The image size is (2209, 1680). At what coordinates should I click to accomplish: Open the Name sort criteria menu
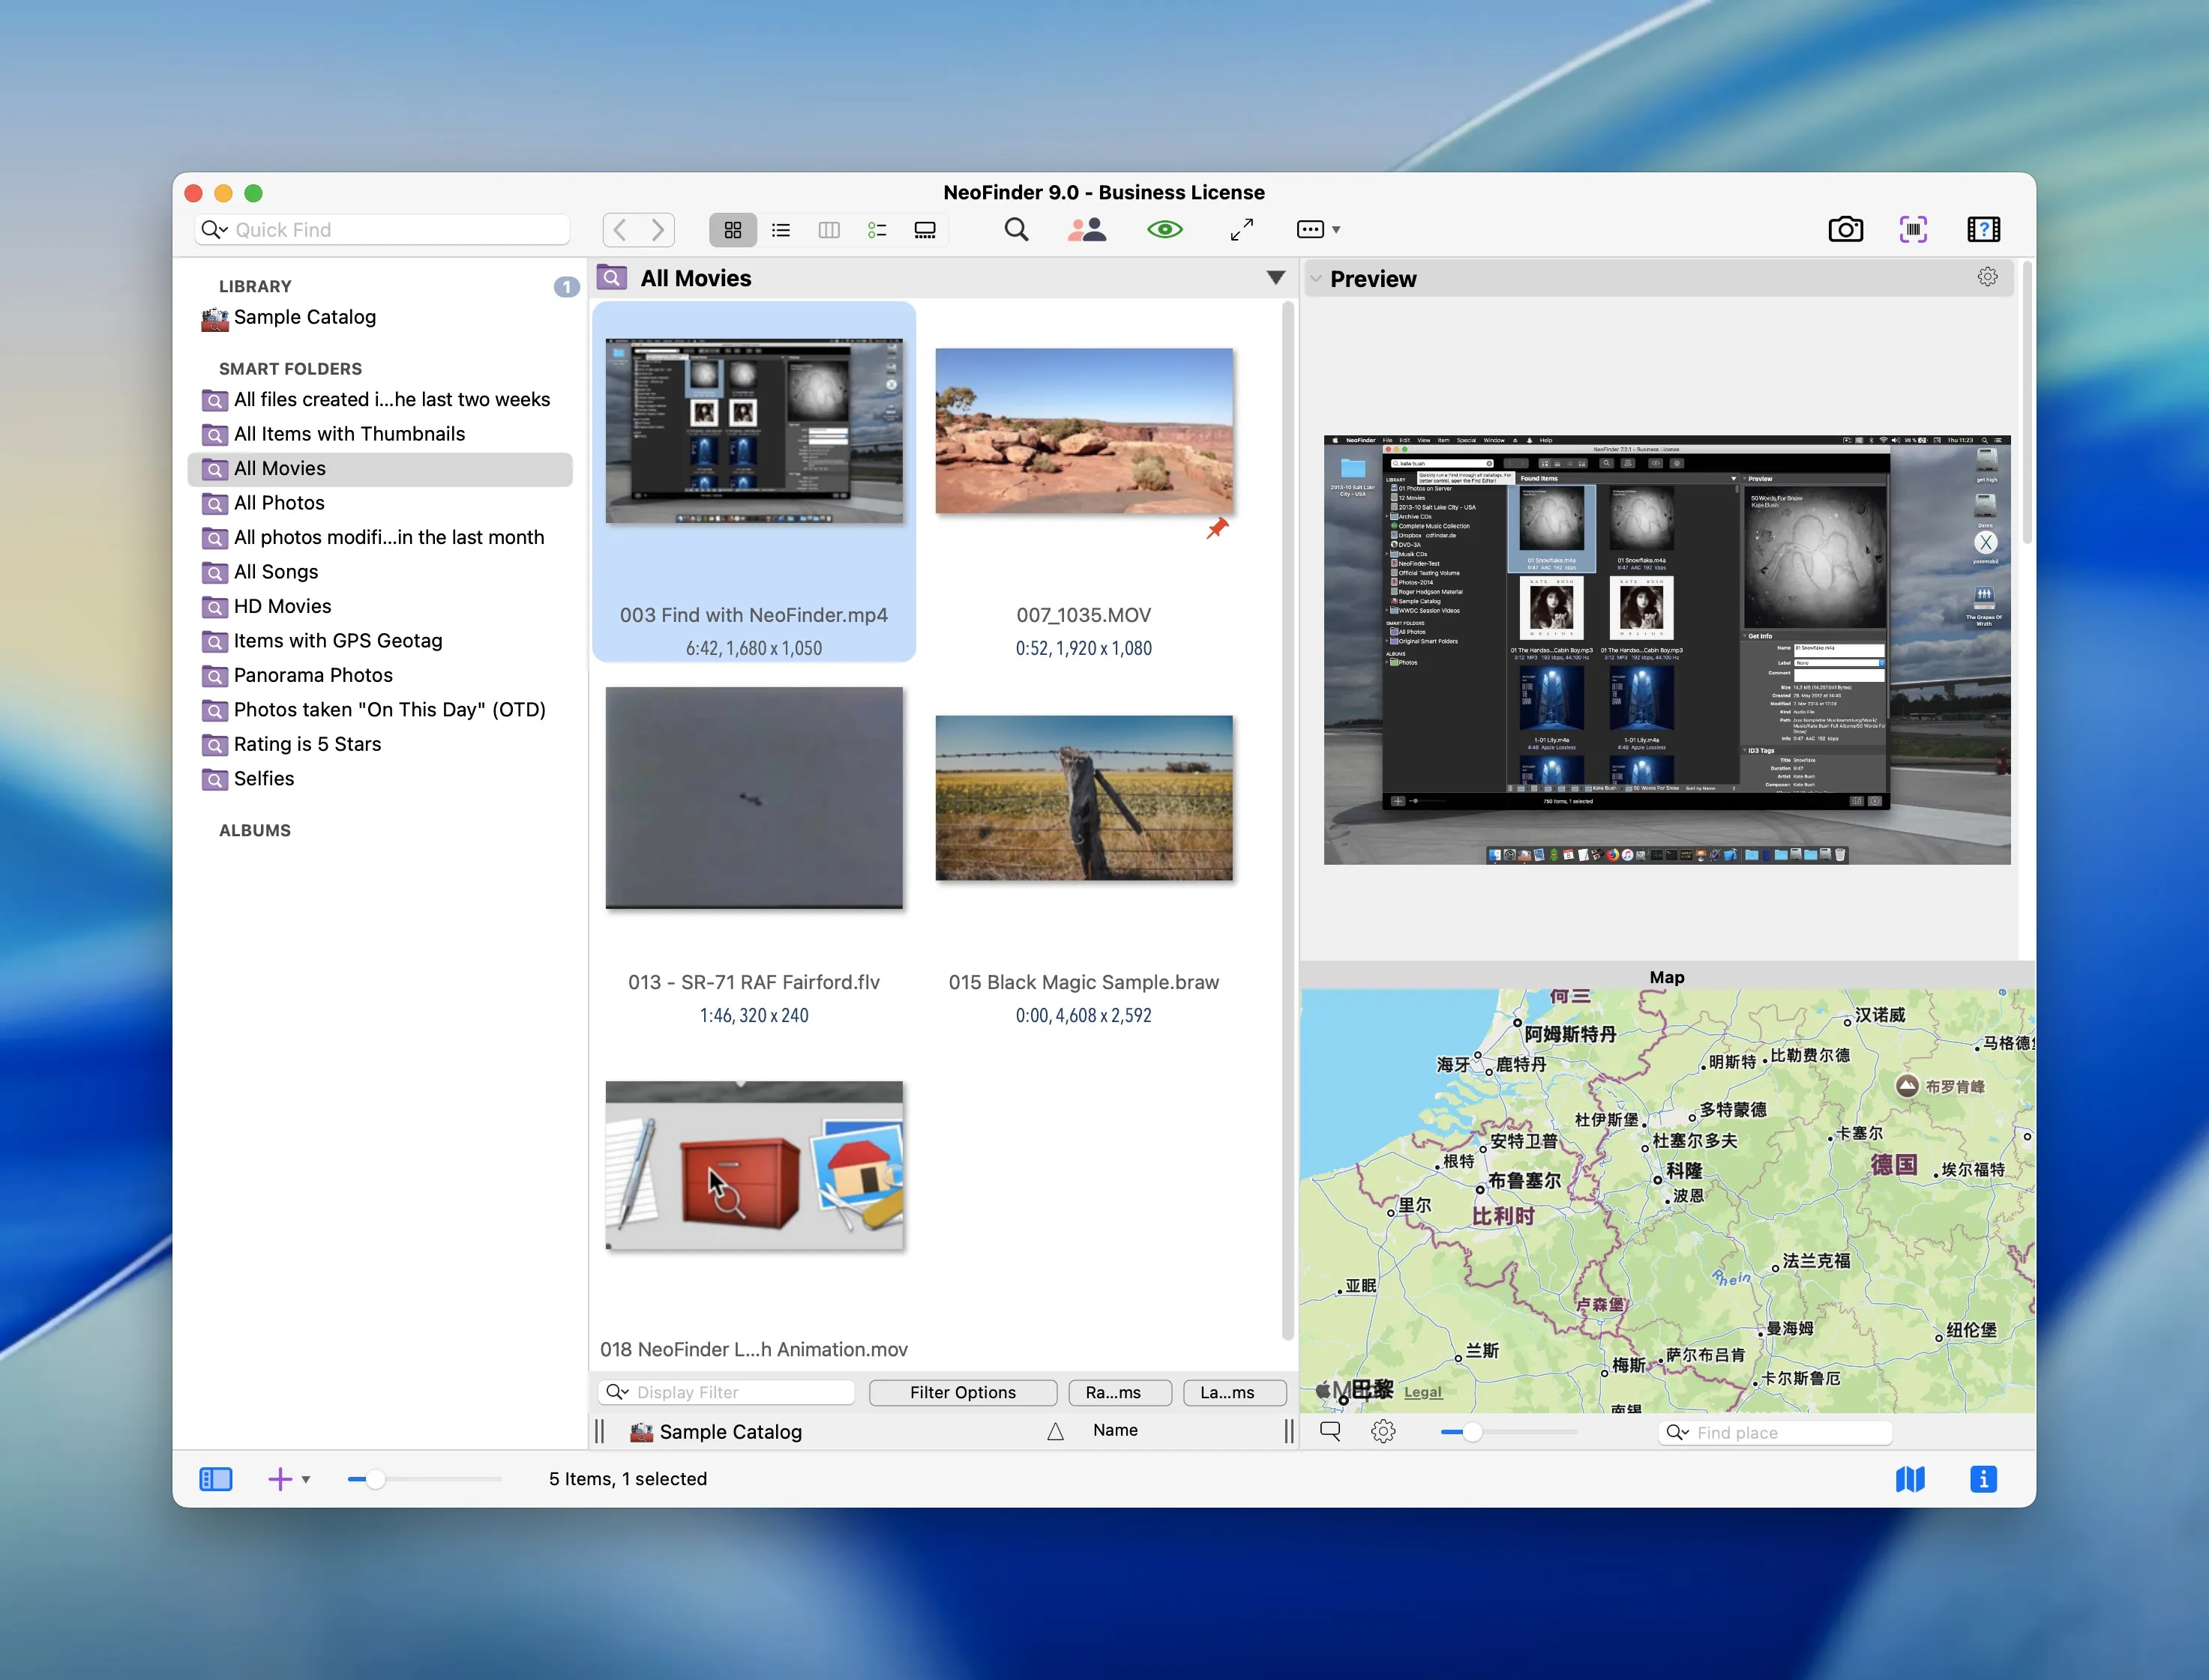(x=1114, y=1431)
